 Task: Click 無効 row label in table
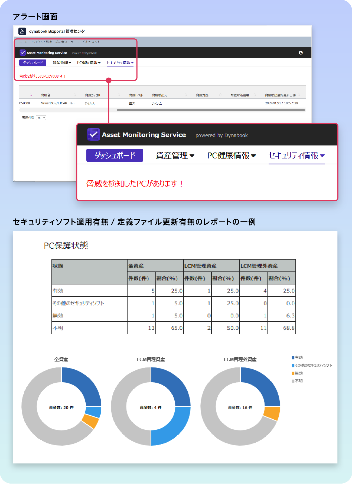tap(58, 316)
